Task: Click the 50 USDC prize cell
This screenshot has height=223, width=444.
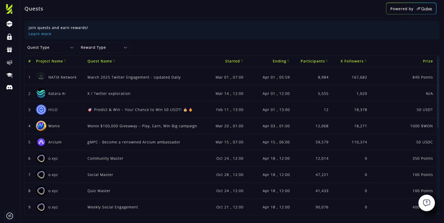Action: point(424,142)
